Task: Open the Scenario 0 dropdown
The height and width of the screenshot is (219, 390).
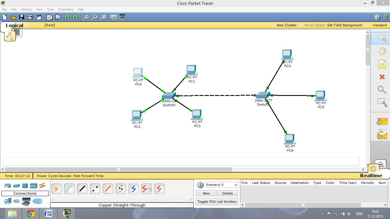Action: 221,185
